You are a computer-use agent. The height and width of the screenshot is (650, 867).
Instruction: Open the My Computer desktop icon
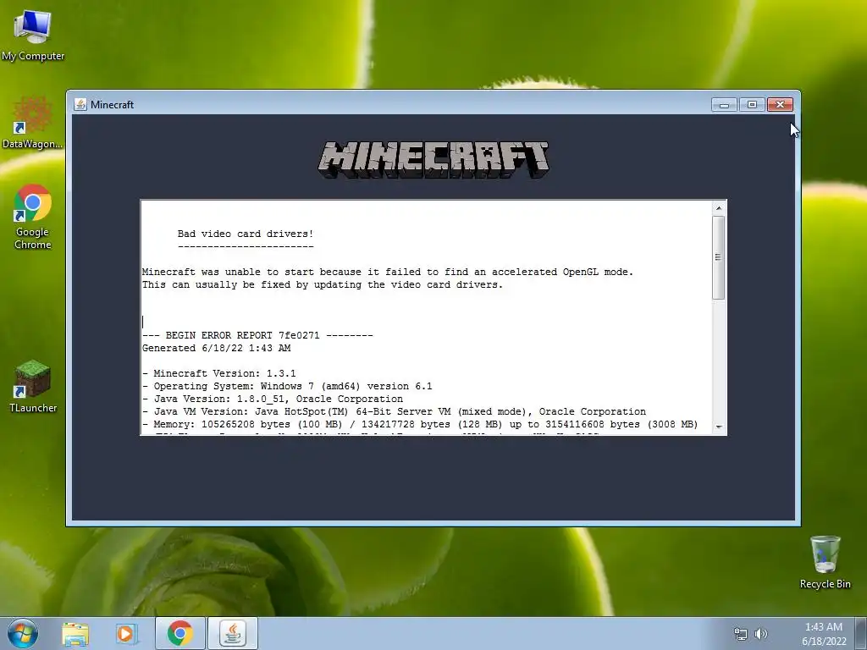tap(33, 36)
